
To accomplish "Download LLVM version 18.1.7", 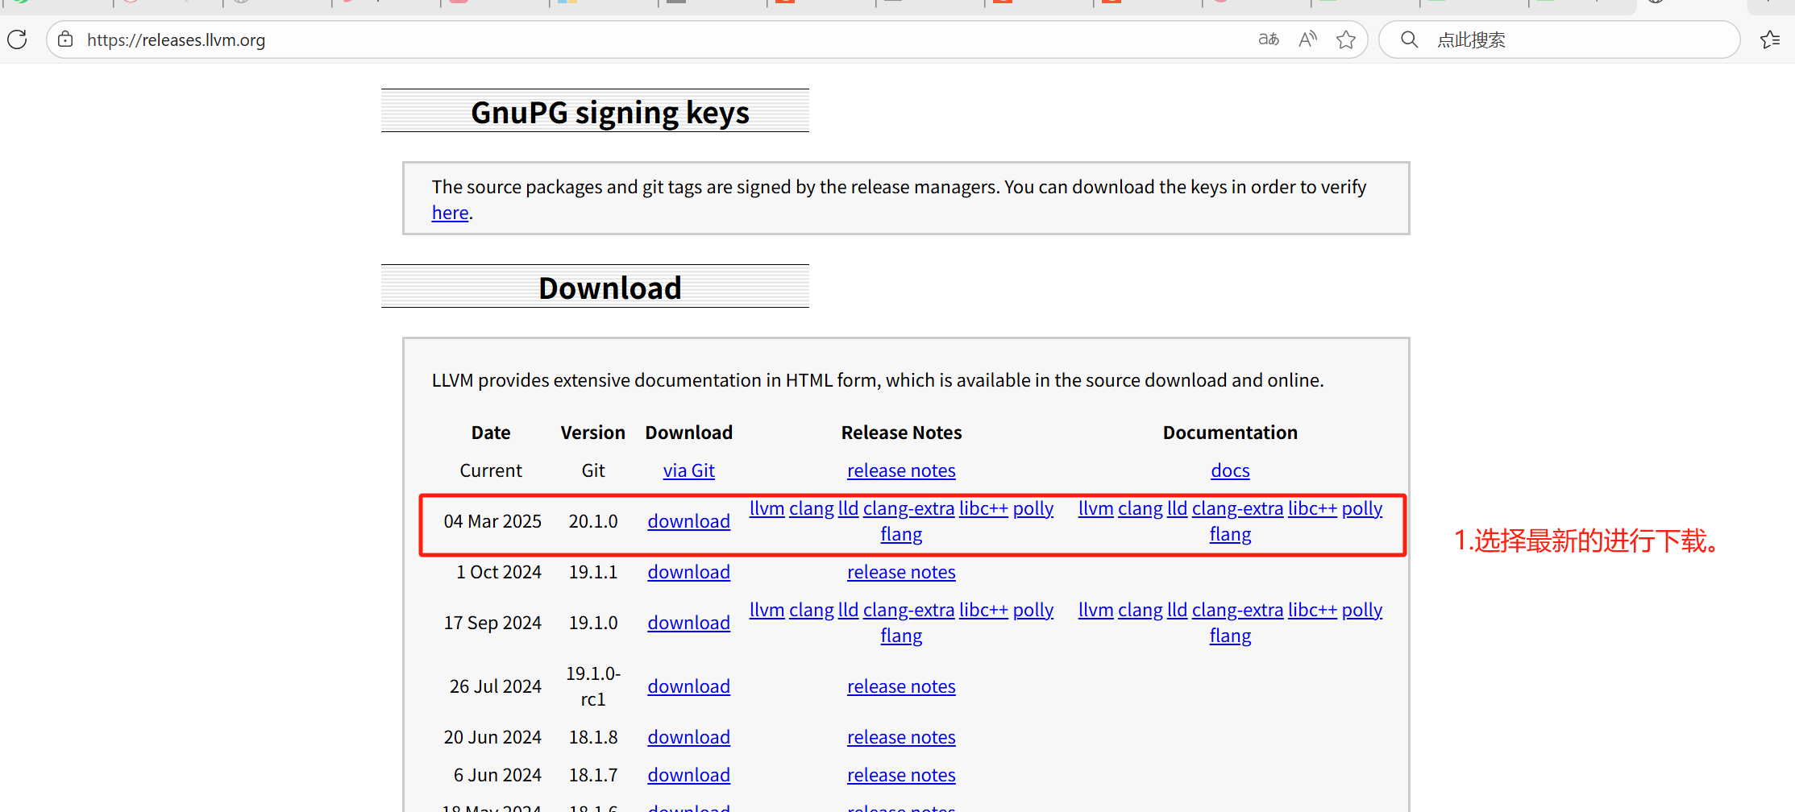I will [x=688, y=775].
